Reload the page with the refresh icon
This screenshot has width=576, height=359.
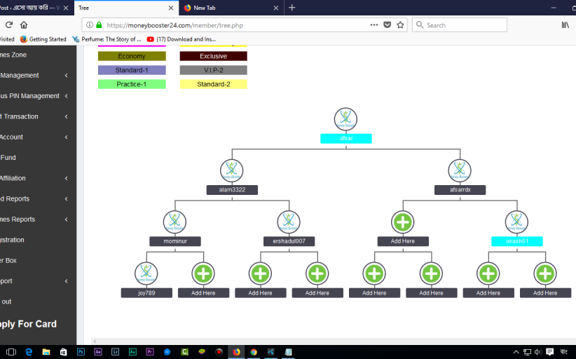click(x=9, y=25)
